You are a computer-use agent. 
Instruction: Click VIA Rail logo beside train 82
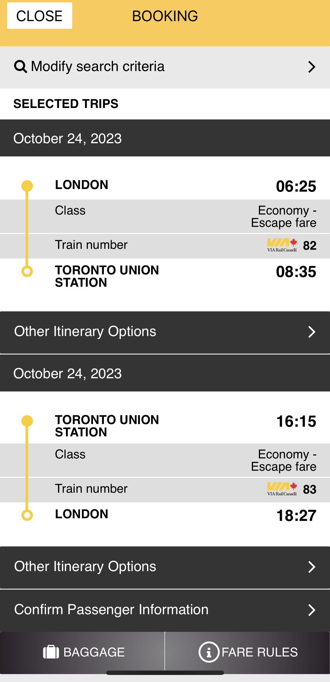coord(282,245)
